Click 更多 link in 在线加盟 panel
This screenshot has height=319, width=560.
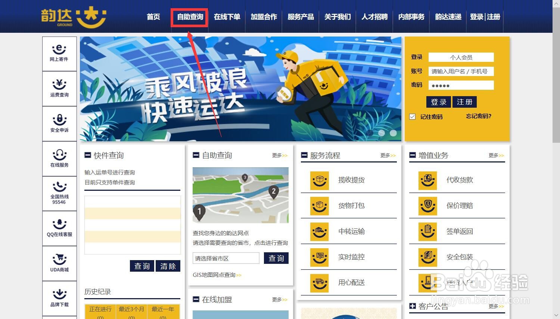click(280, 300)
